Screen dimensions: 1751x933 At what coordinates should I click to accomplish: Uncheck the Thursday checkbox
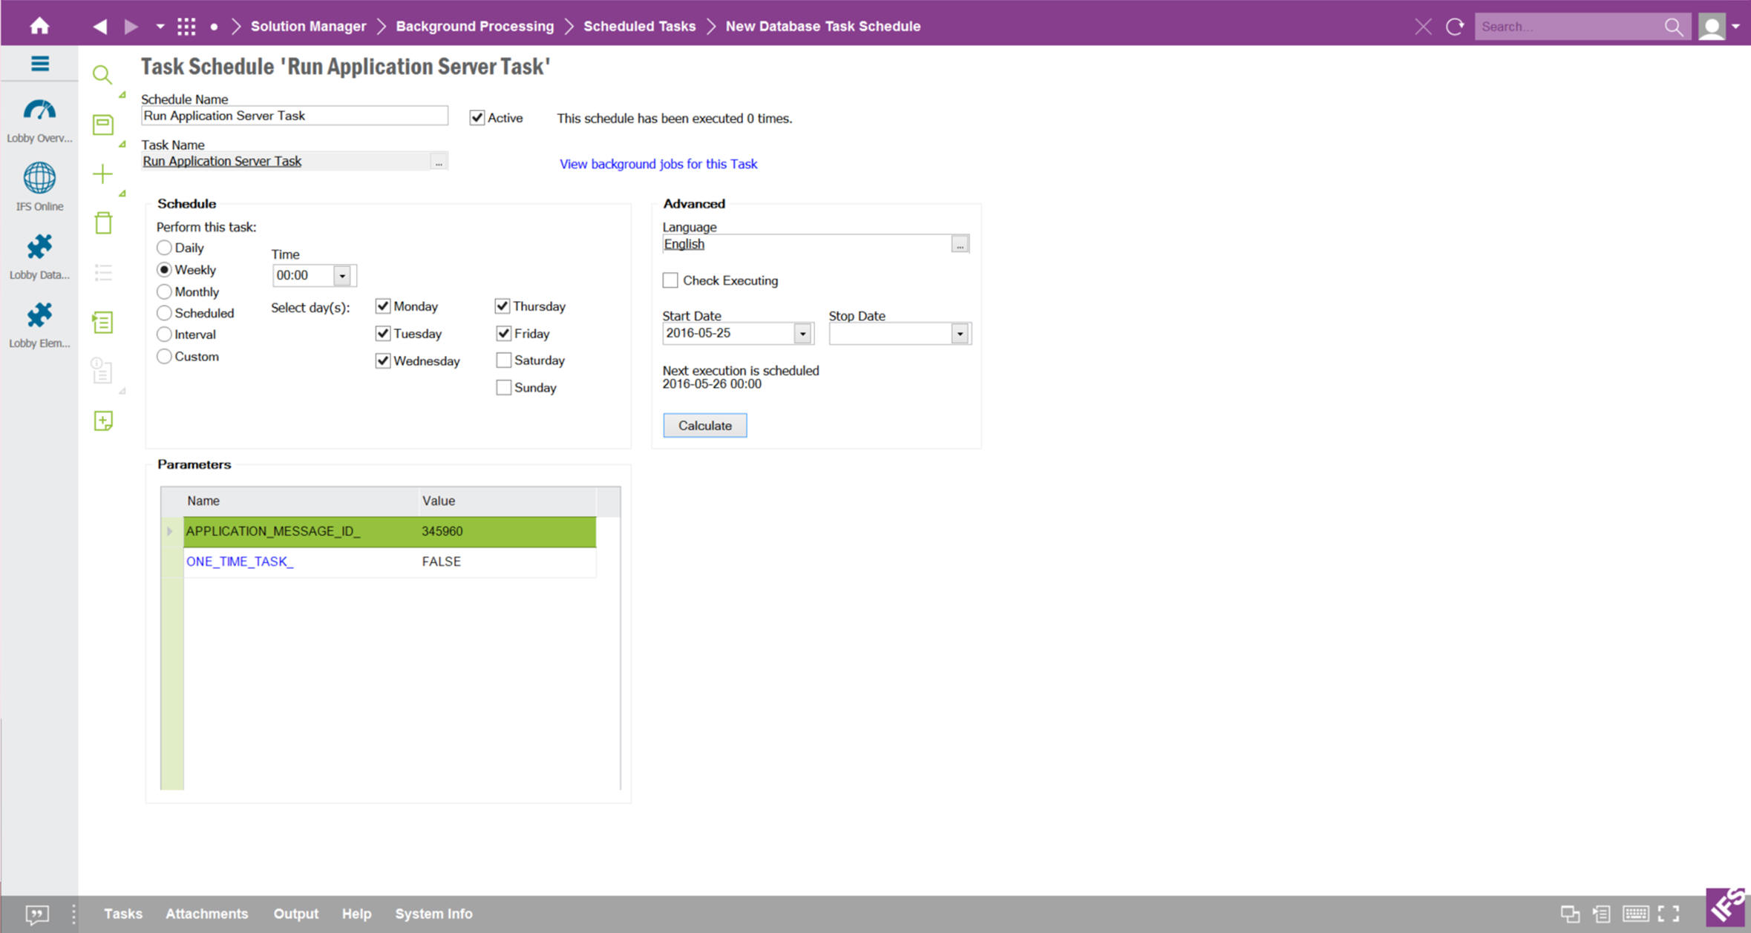[x=503, y=306]
